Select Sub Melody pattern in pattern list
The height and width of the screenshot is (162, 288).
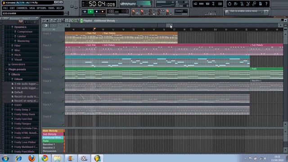click(53, 134)
